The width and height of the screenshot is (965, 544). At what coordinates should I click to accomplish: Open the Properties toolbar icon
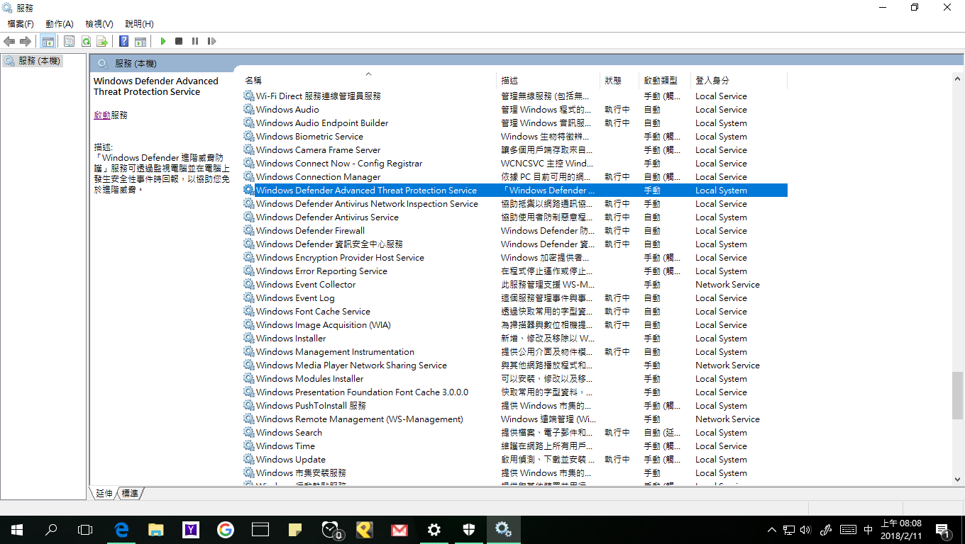(x=69, y=42)
